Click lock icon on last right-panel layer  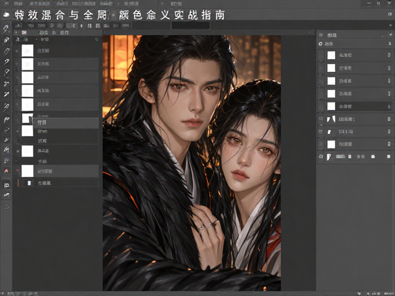pos(389,144)
